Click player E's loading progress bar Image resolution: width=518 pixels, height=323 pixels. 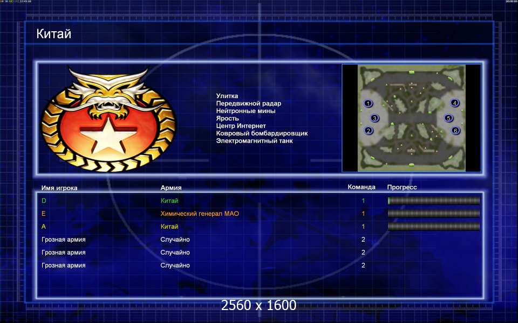tap(433, 213)
